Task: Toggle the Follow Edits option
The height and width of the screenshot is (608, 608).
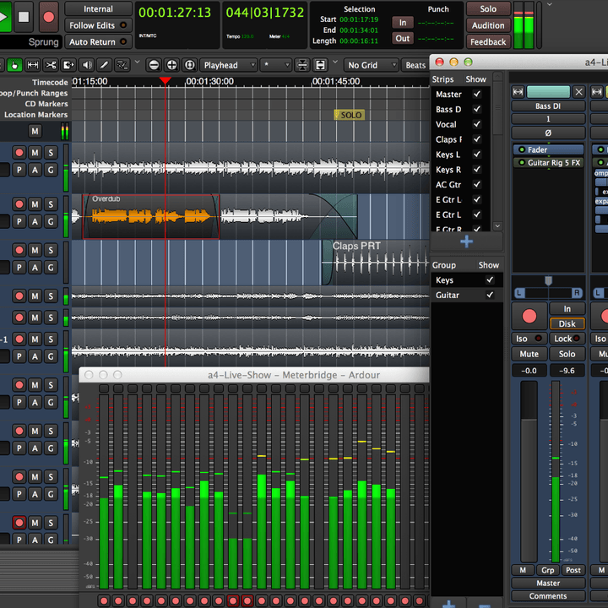Action: pos(98,25)
